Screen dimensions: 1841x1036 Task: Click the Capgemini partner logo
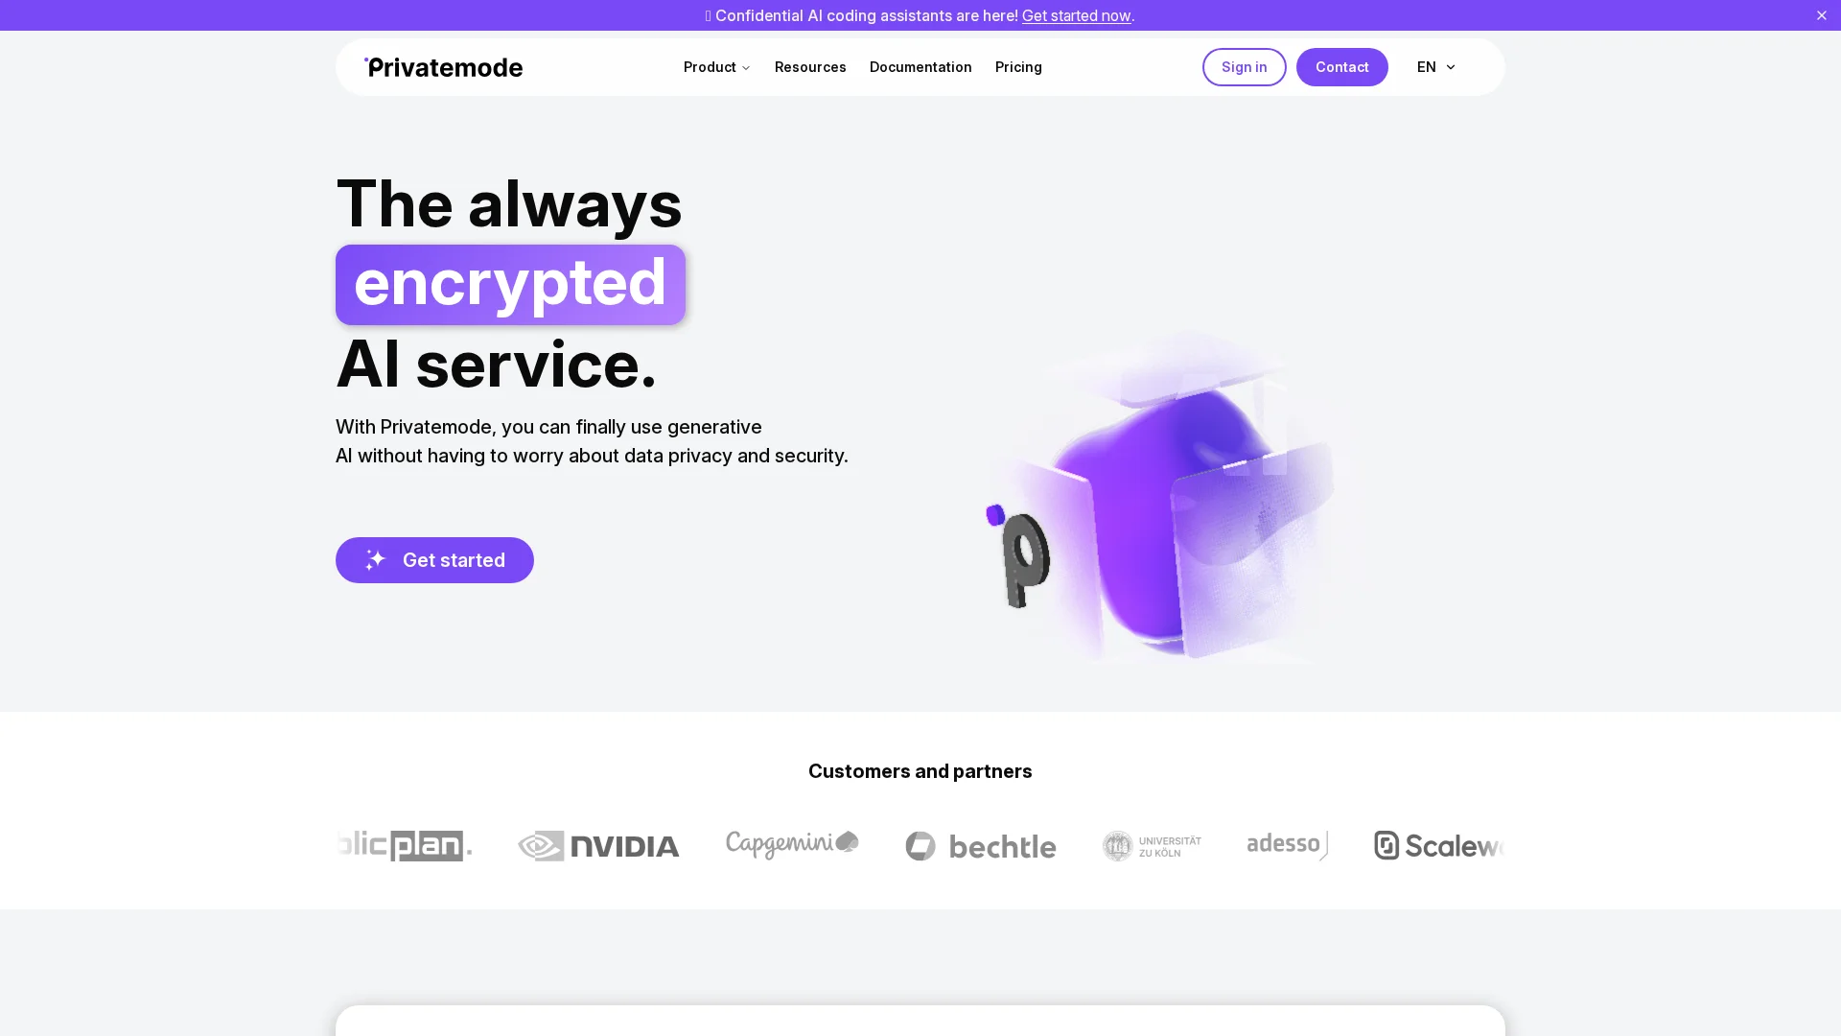(x=792, y=845)
